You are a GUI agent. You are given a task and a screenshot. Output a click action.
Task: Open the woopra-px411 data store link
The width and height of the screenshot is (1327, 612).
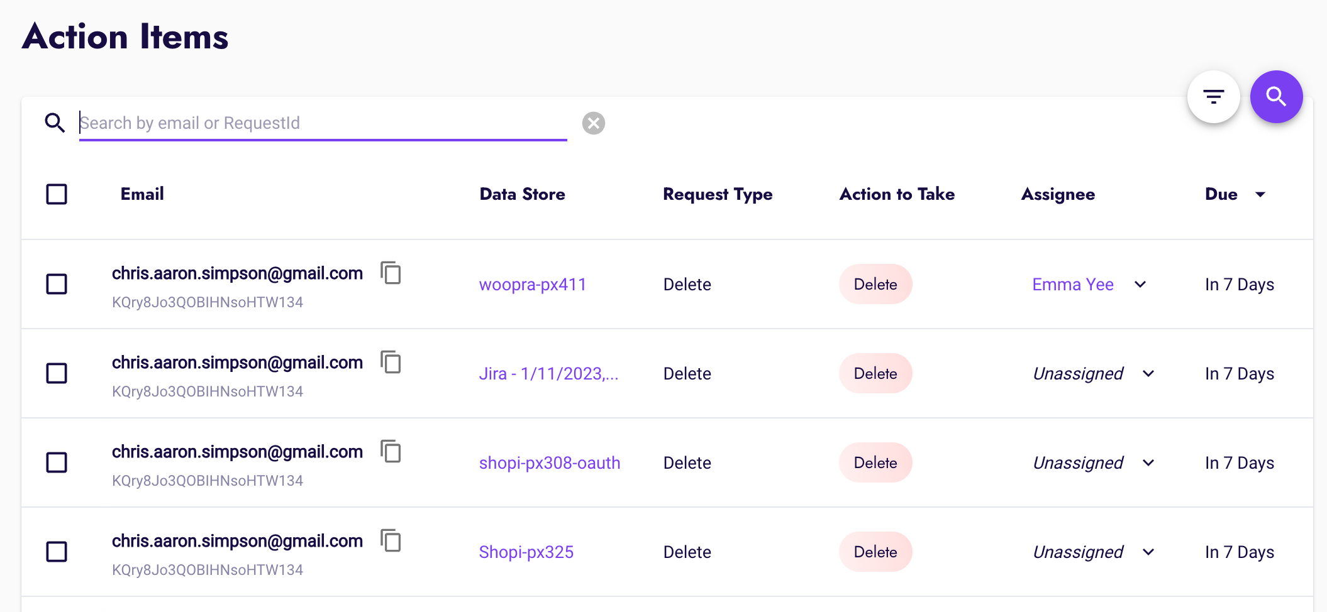(532, 285)
